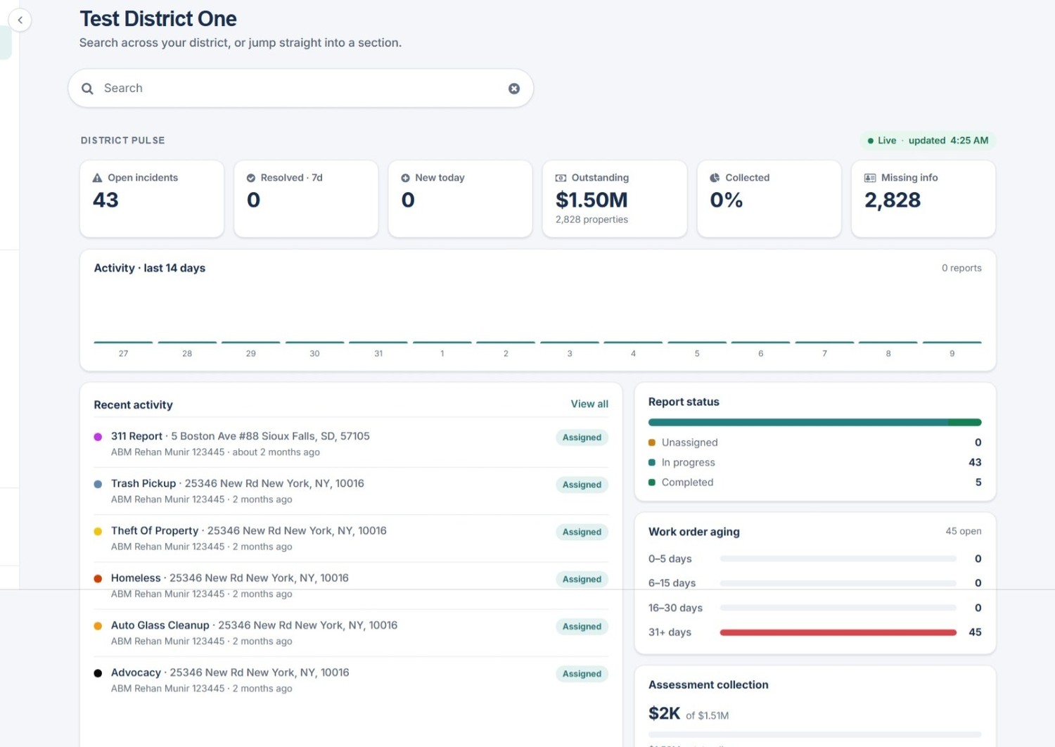The width and height of the screenshot is (1055, 747).
Task: Collapse sidebar using back chevron button
Action: pyautogui.click(x=20, y=20)
